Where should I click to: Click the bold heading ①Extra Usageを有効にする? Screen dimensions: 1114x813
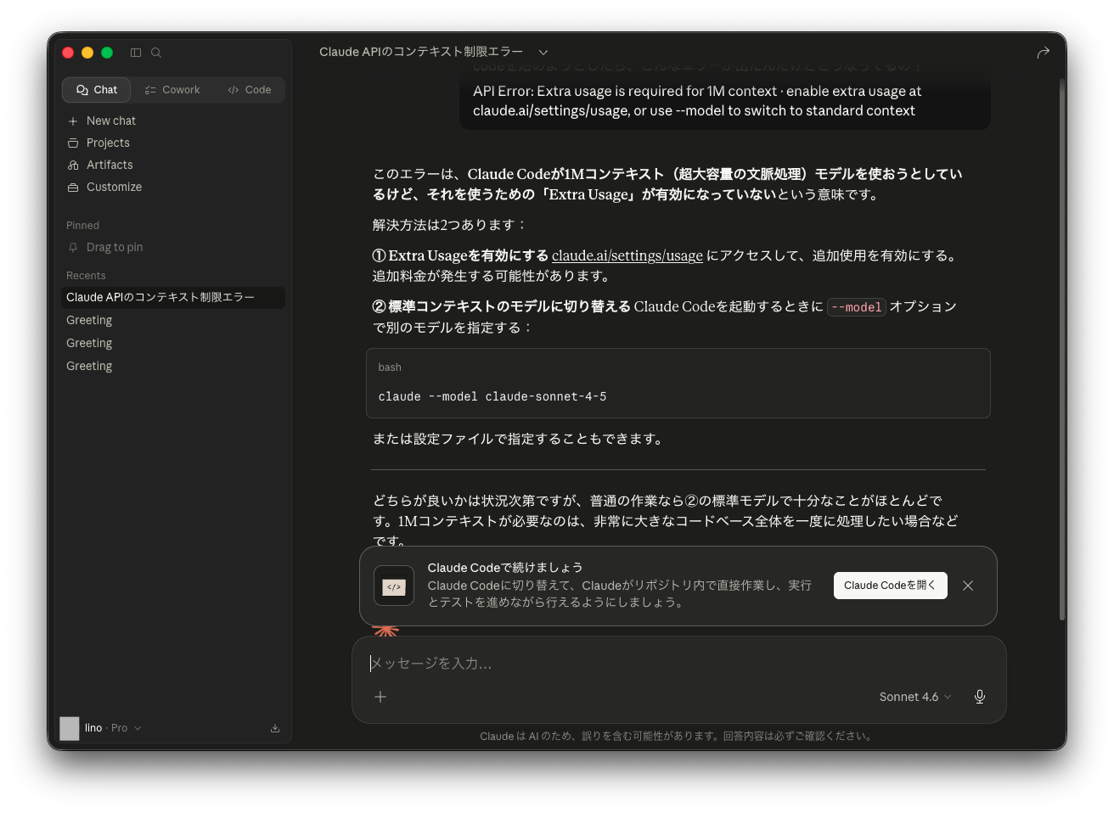pyautogui.click(x=460, y=255)
